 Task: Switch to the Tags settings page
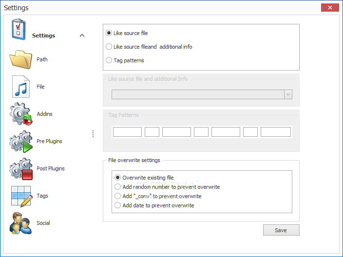coord(42,196)
